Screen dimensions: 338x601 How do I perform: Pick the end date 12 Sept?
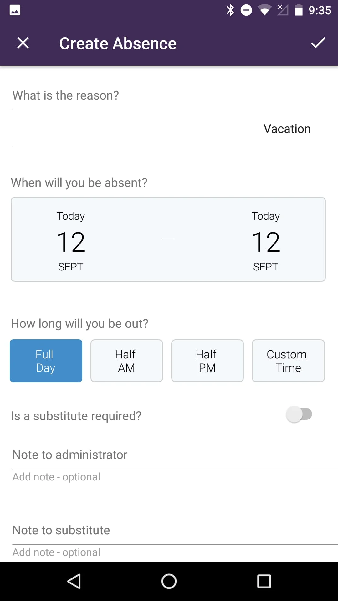tap(266, 240)
